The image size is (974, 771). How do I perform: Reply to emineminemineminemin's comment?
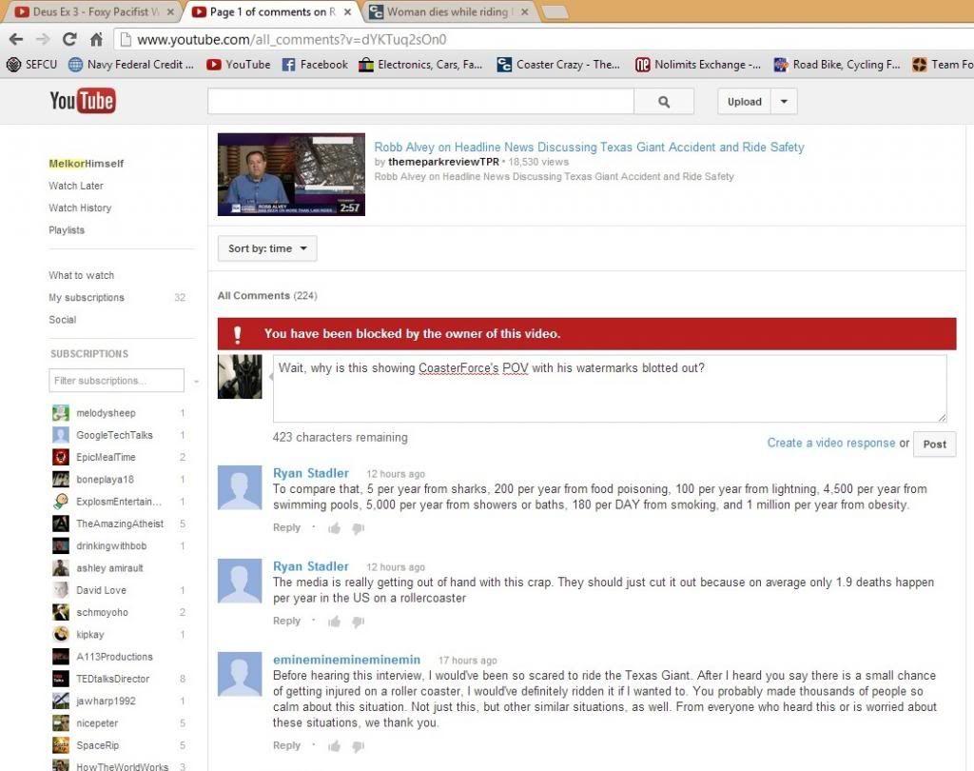(286, 745)
